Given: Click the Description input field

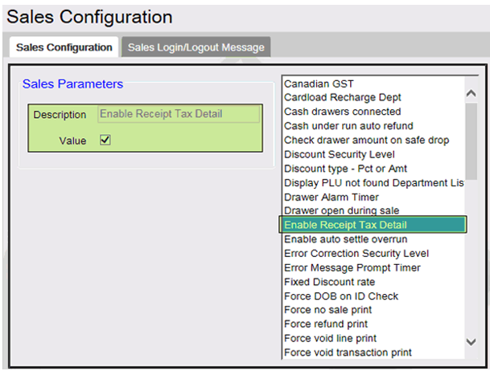Looking at the screenshot, I should click(179, 114).
